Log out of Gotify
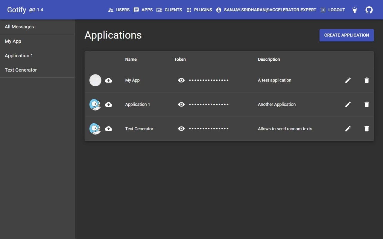 [332, 10]
